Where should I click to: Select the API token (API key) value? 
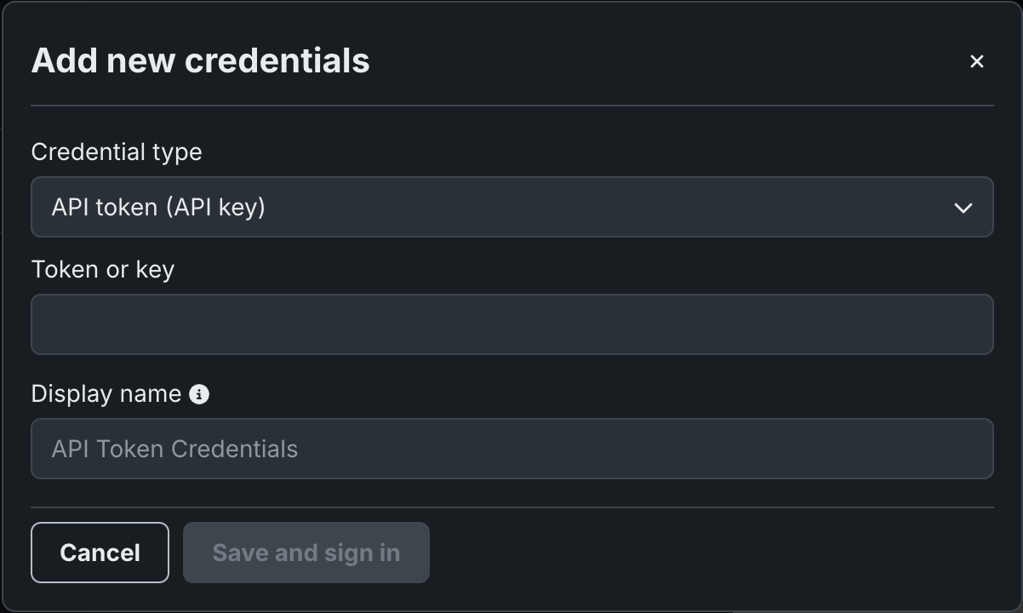click(x=158, y=207)
